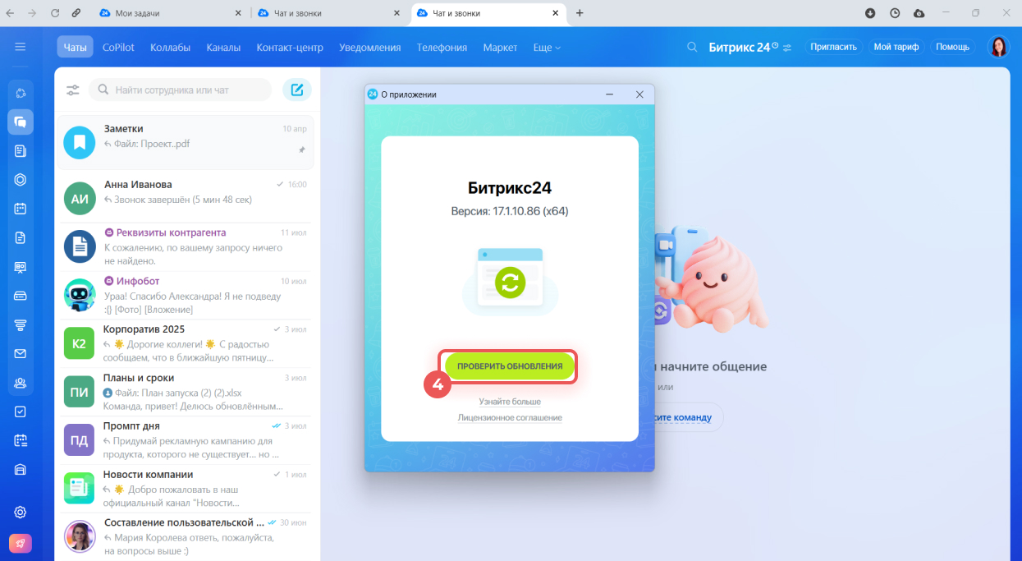Open the disk drive icon in sidebar
Screen dimensions: 1022x561
tap(21, 296)
